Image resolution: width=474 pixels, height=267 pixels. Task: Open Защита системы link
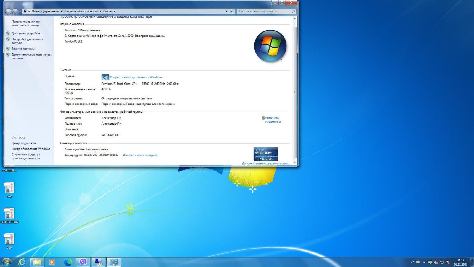click(23, 49)
